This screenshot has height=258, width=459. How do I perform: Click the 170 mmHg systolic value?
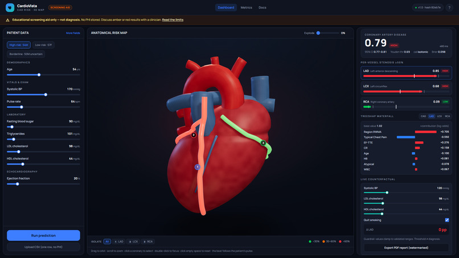pyautogui.click(x=73, y=89)
